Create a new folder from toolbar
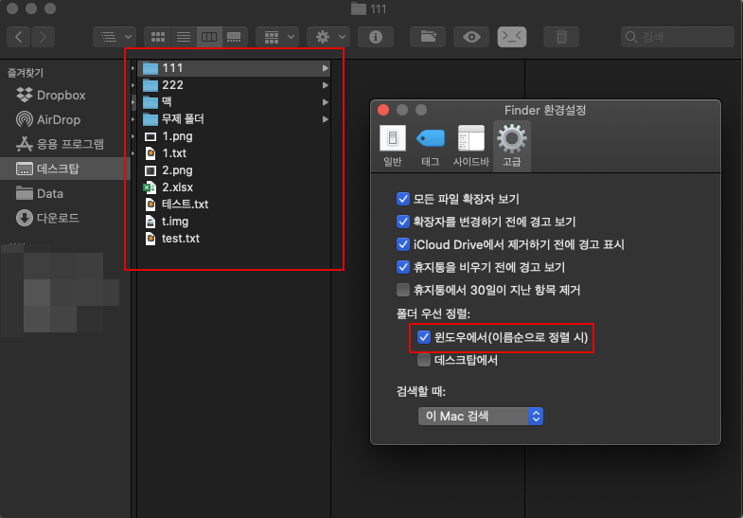 click(428, 37)
